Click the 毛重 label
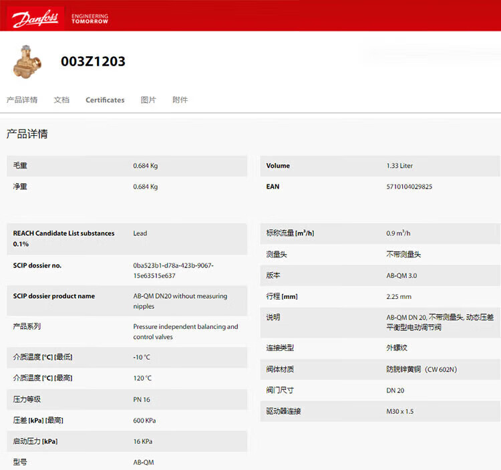The height and width of the screenshot is (470, 501). (20, 165)
